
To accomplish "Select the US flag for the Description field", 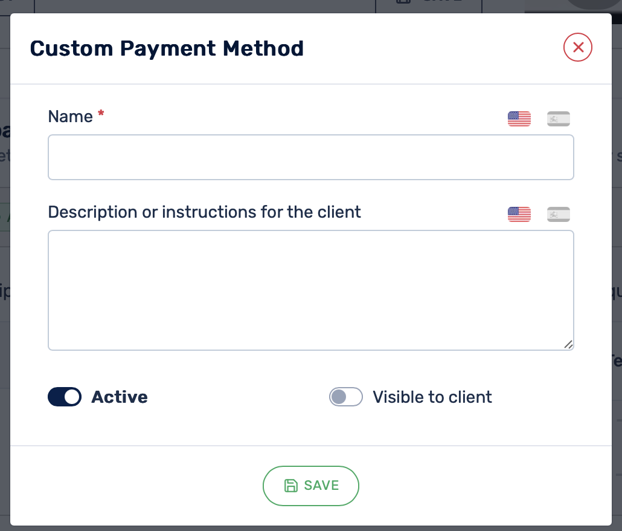I will 519,215.
